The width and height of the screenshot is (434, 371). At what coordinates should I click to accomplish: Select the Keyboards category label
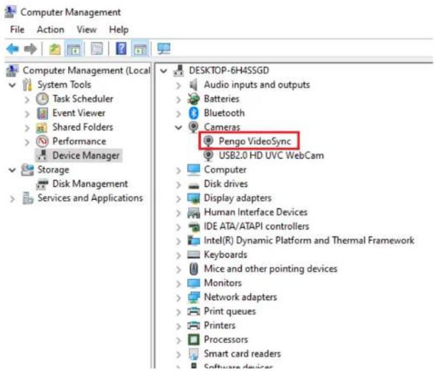(226, 254)
